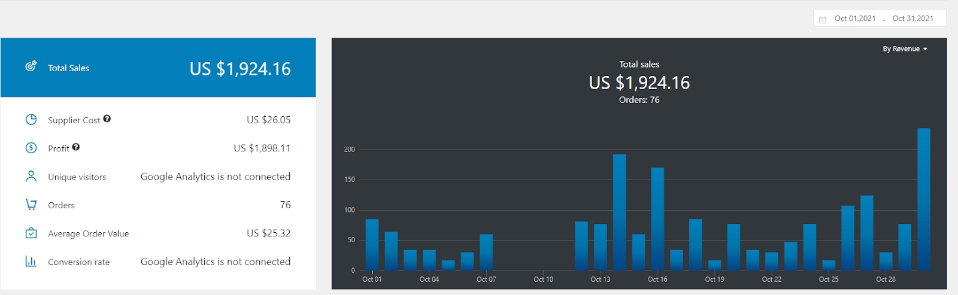The height and width of the screenshot is (295, 958).
Task: Click the Supplier Cost help question mark
Action: pos(107,118)
